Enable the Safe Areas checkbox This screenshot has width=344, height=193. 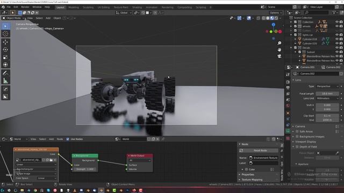click(297, 131)
